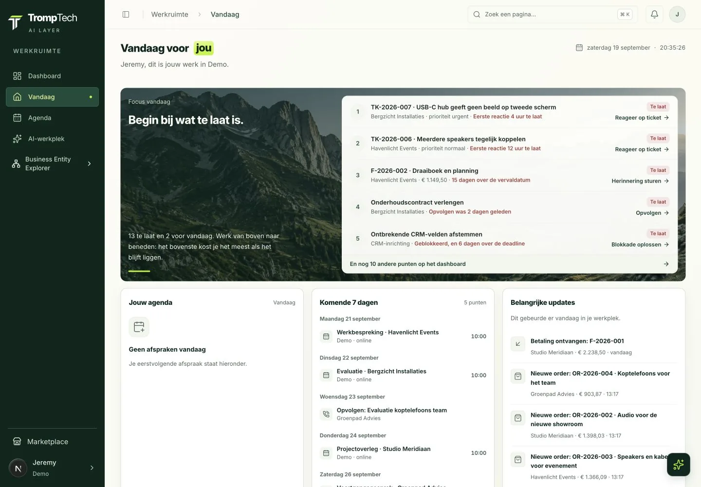Screen dimensions: 701x487
Task: Expand the Jeremy Demo account chevron
Action: point(92,468)
